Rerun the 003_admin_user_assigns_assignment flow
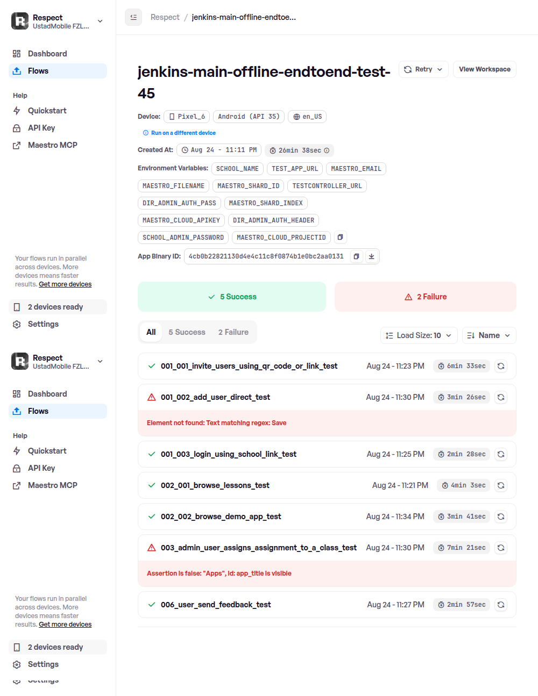This screenshot has height=696, width=538. 501,548
